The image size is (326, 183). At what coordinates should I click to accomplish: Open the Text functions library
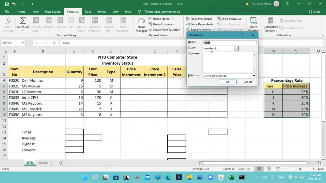[x=71, y=25]
